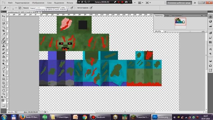Select the Pen tool
Screen dimensions: 213x120
(4, 68)
